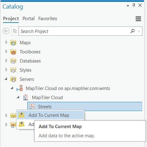Select the Databases tree label

click(x=30, y=61)
